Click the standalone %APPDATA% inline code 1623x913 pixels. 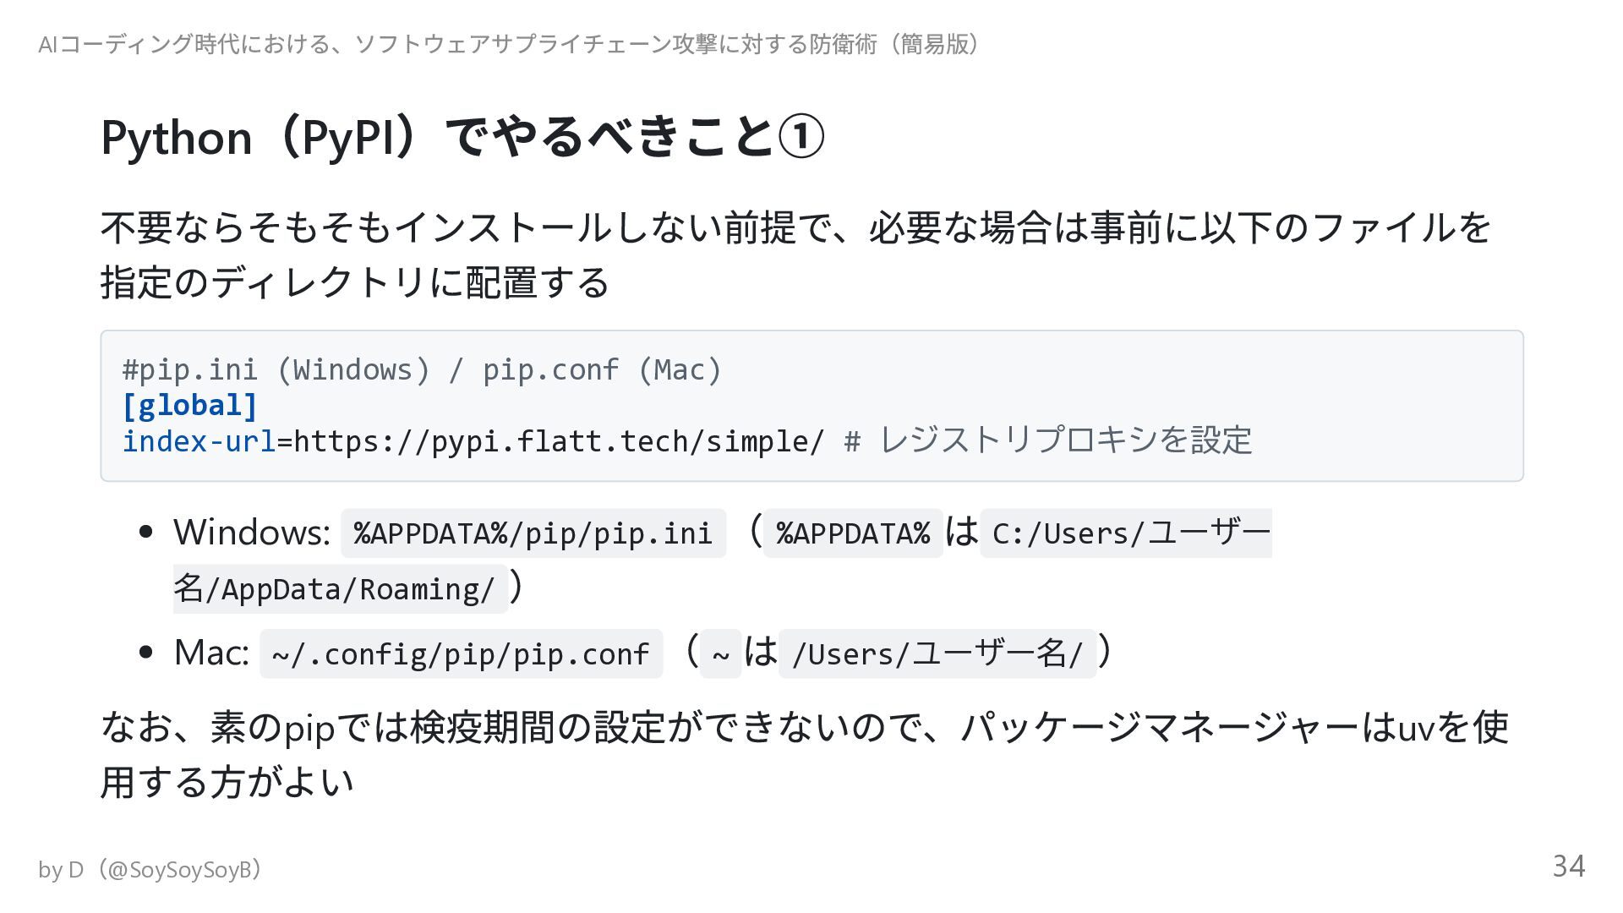pos(853,533)
